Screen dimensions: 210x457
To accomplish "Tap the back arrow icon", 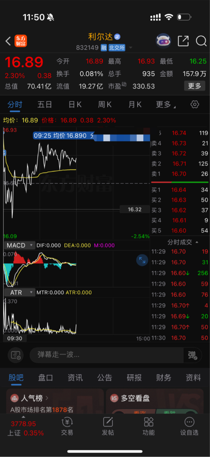I will point(8,41).
